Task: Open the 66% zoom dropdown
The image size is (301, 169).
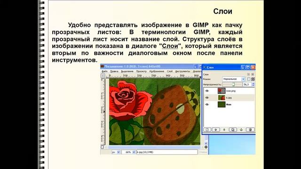Action: (128, 152)
